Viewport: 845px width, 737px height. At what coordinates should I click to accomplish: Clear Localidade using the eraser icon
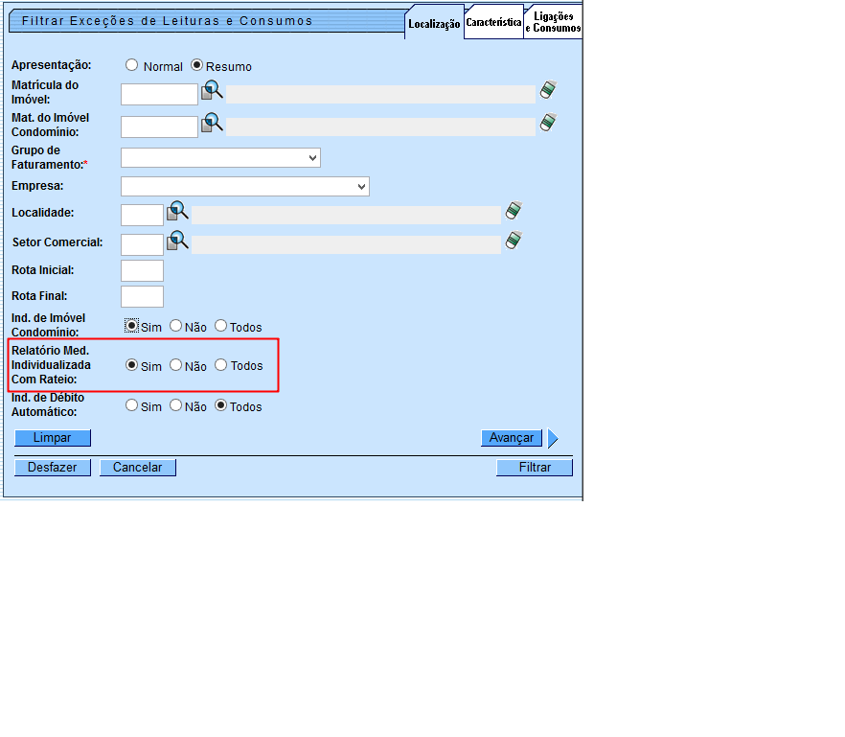514,211
